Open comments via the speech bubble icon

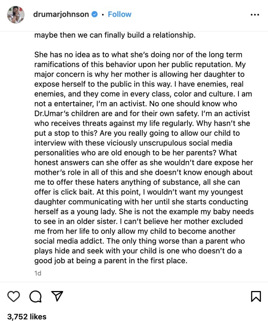point(35,296)
